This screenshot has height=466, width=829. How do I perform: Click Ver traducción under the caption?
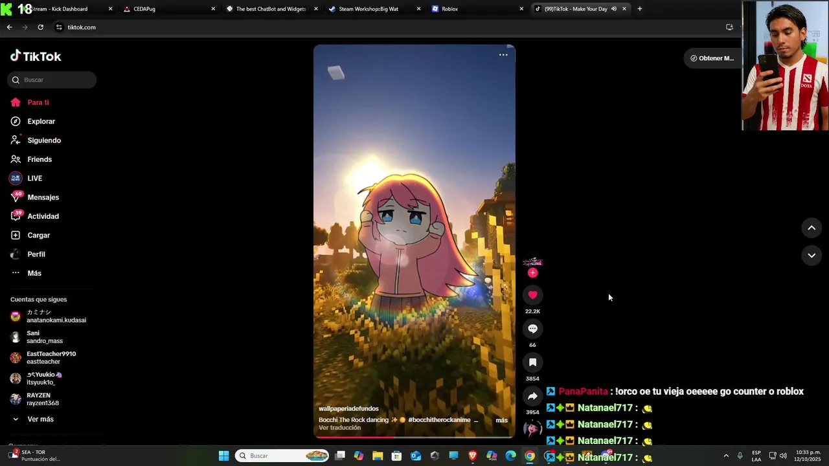(x=339, y=428)
